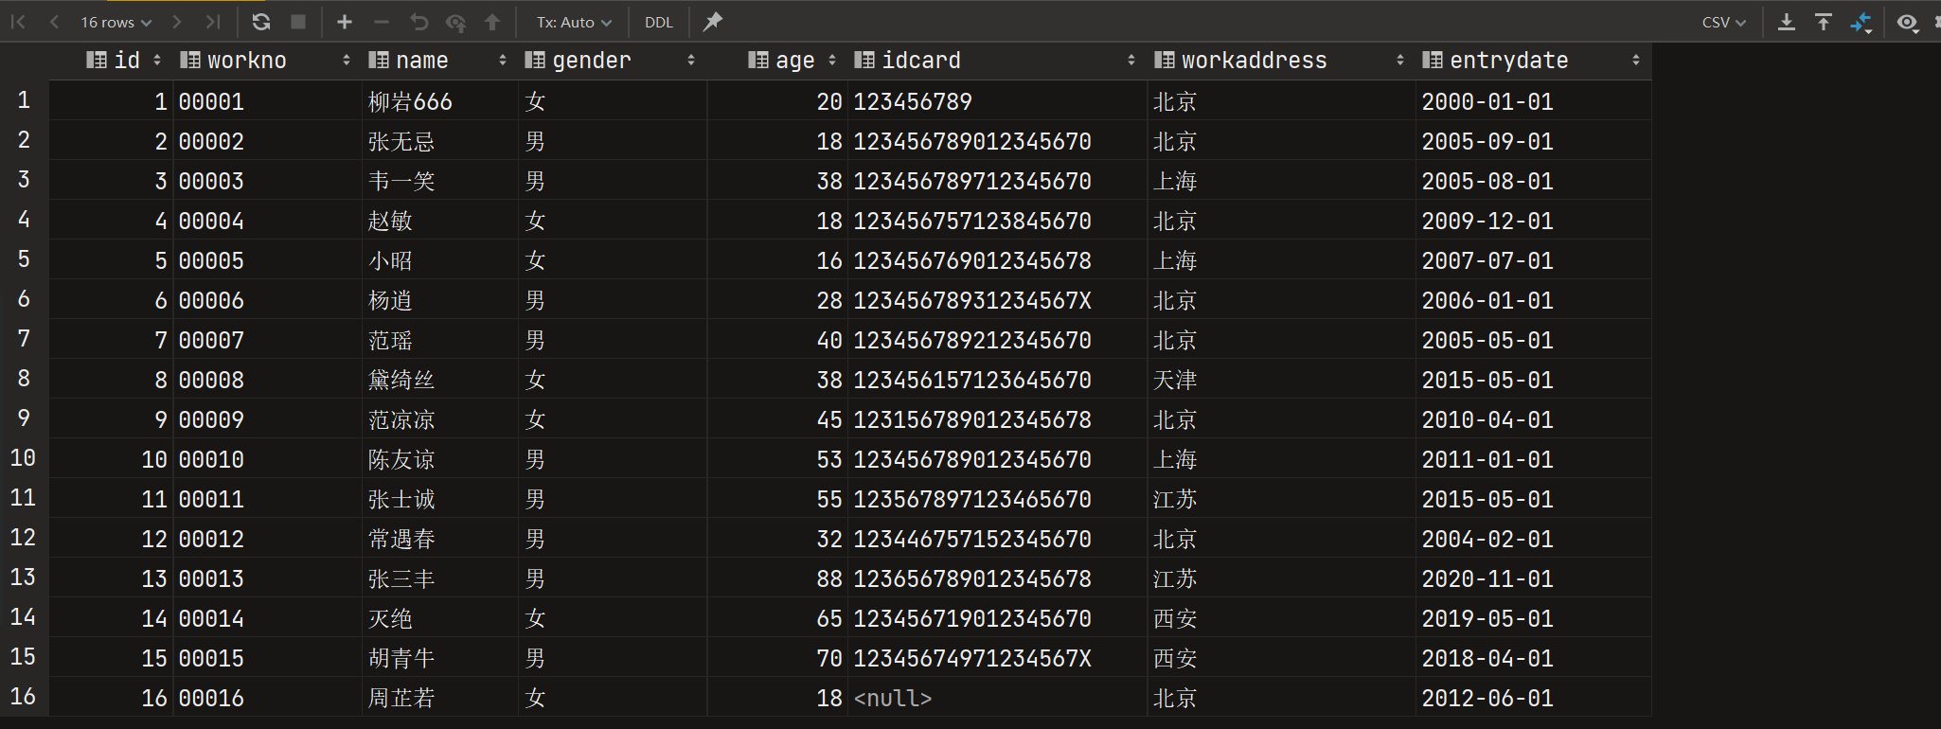Sort by workaddress using its sort arrows
1941x729 pixels.
click(1400, 61)
